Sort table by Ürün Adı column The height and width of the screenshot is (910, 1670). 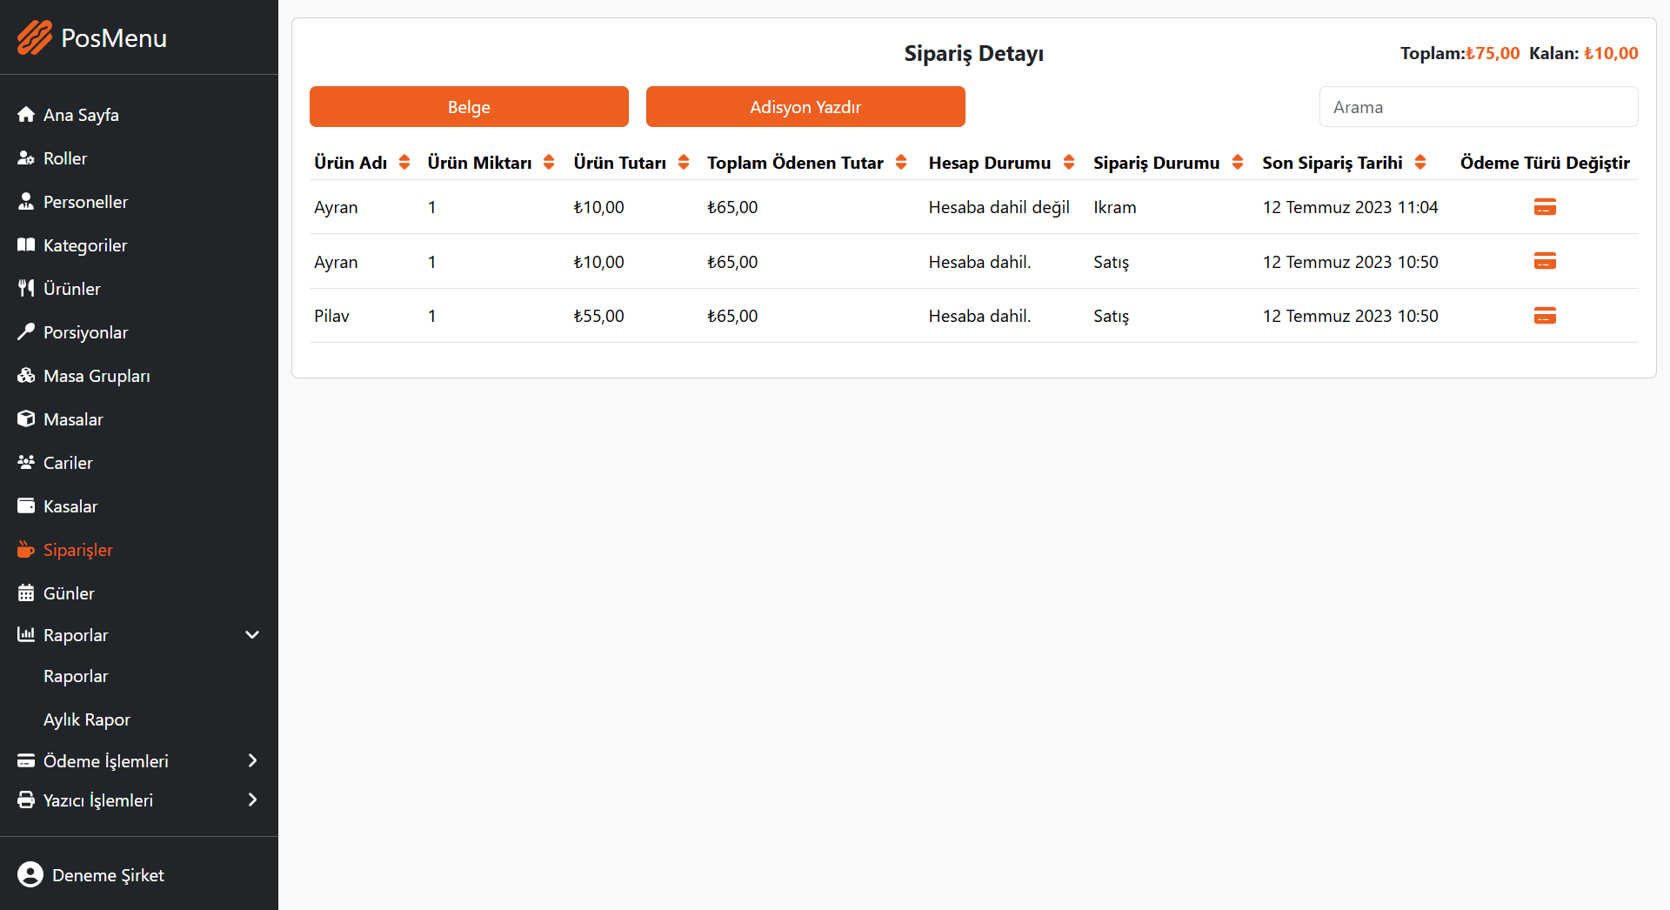(x=404, y=163)
